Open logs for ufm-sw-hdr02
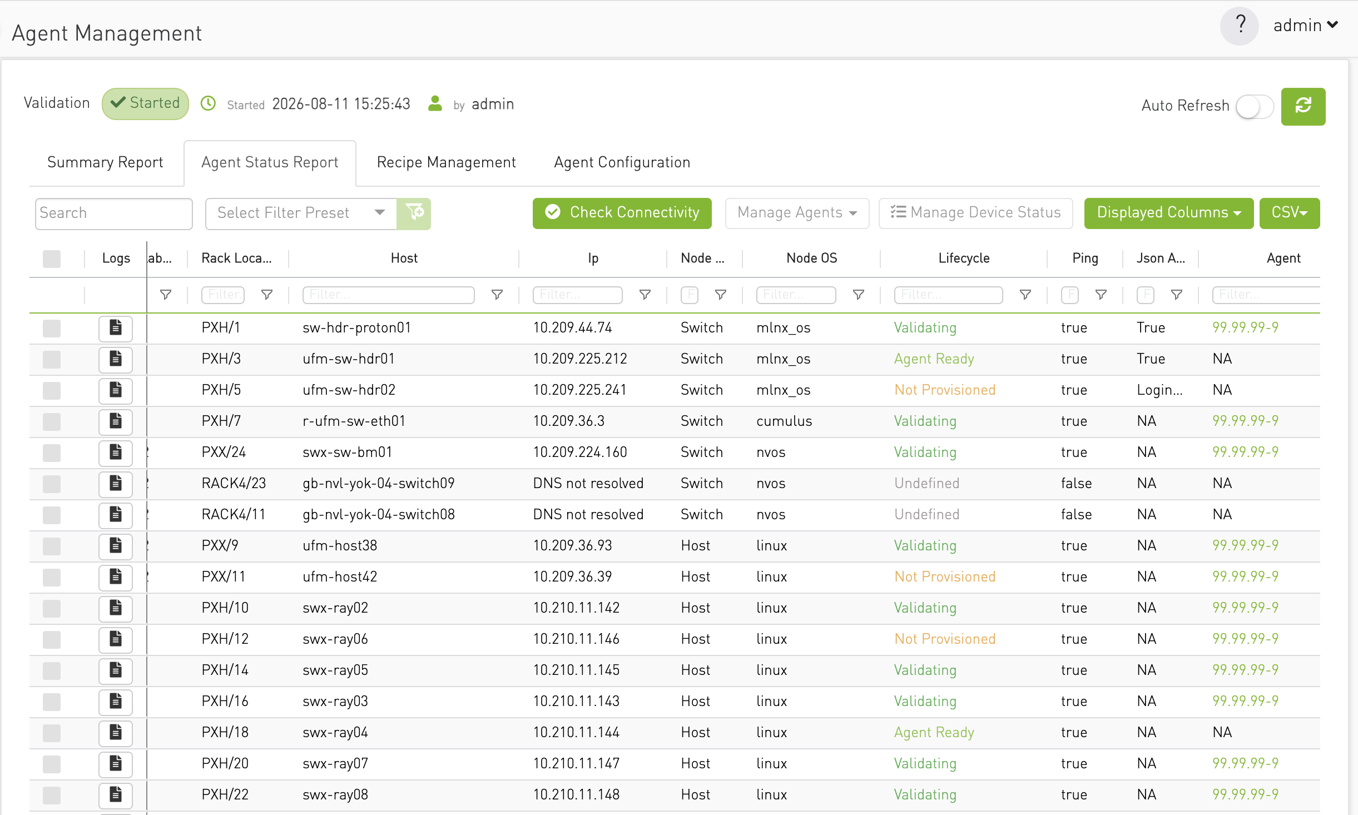The image size is (1358, 815). click(116, 390)
